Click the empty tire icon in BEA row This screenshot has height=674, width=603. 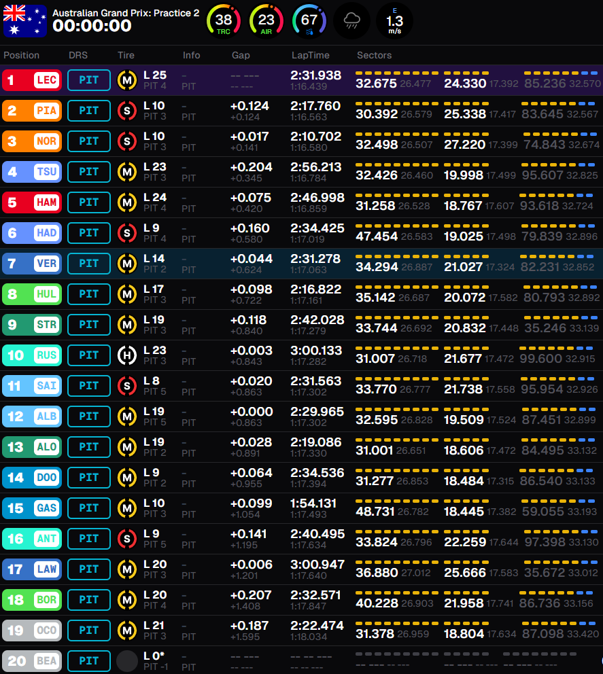point(127,660)
